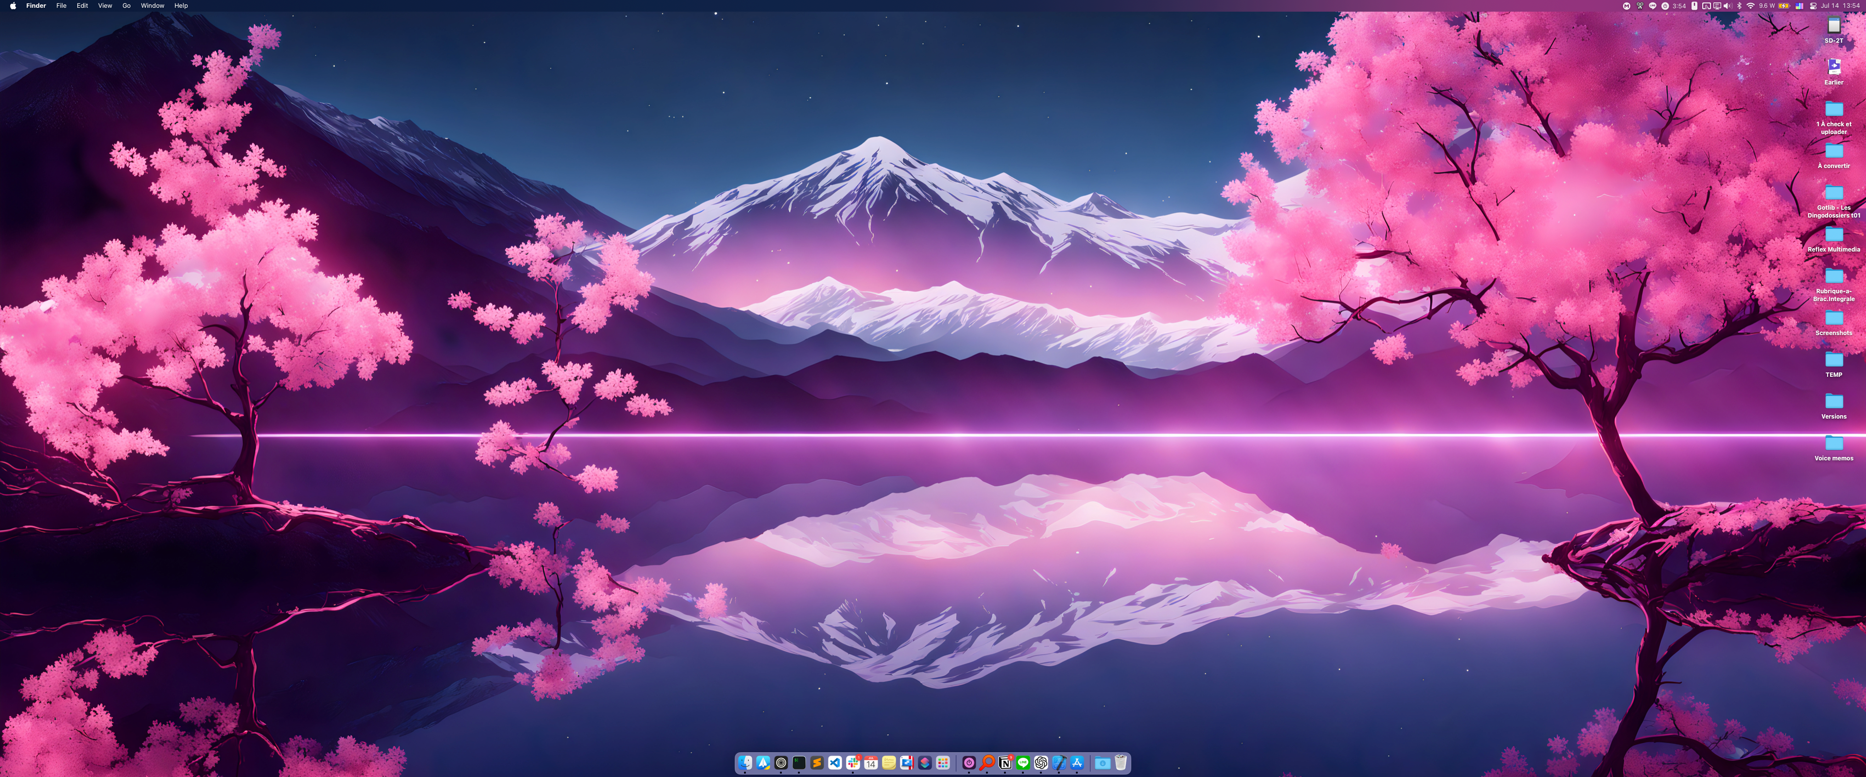
Task: Open Terminal from the dock
Action: coord(799,762)
